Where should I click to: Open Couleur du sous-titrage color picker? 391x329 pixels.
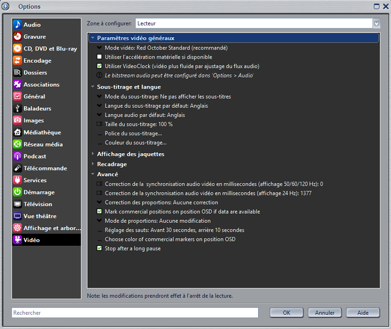point(136,142)
